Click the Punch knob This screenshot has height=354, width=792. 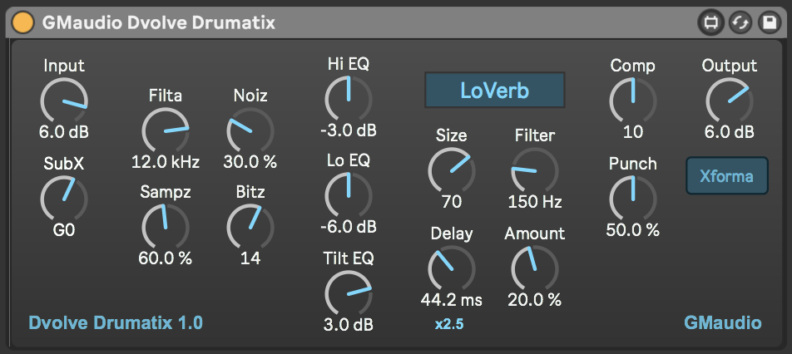pyautogui.click(x=632, y=198)
